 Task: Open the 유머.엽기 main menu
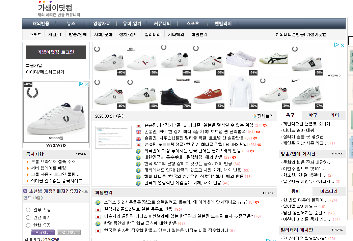pos(132,24)
